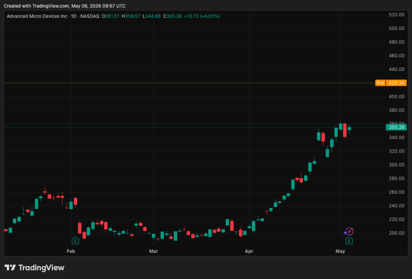Click the Feb label on time axis
412x279 pixels.
(71, 251)
